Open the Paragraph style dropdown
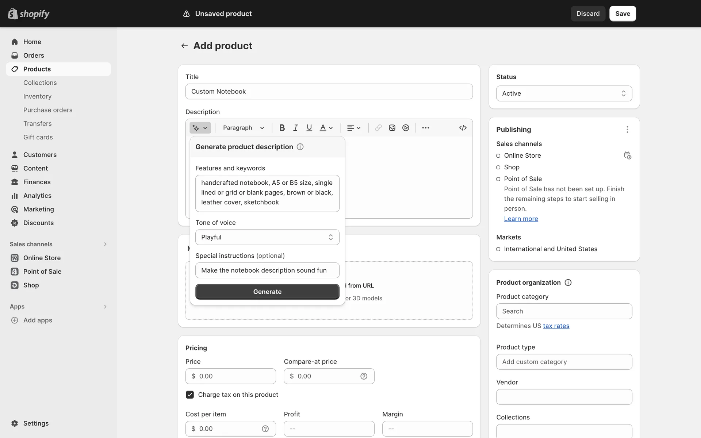This screenshot has width=701, height=438. tap(244, 128)
